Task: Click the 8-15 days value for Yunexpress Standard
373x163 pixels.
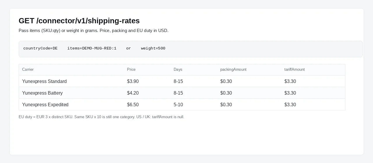Action: pos(178,81)
